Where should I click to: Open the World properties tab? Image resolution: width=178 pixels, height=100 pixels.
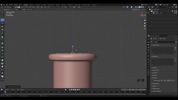pyautogui.click(x=148, y=53)
